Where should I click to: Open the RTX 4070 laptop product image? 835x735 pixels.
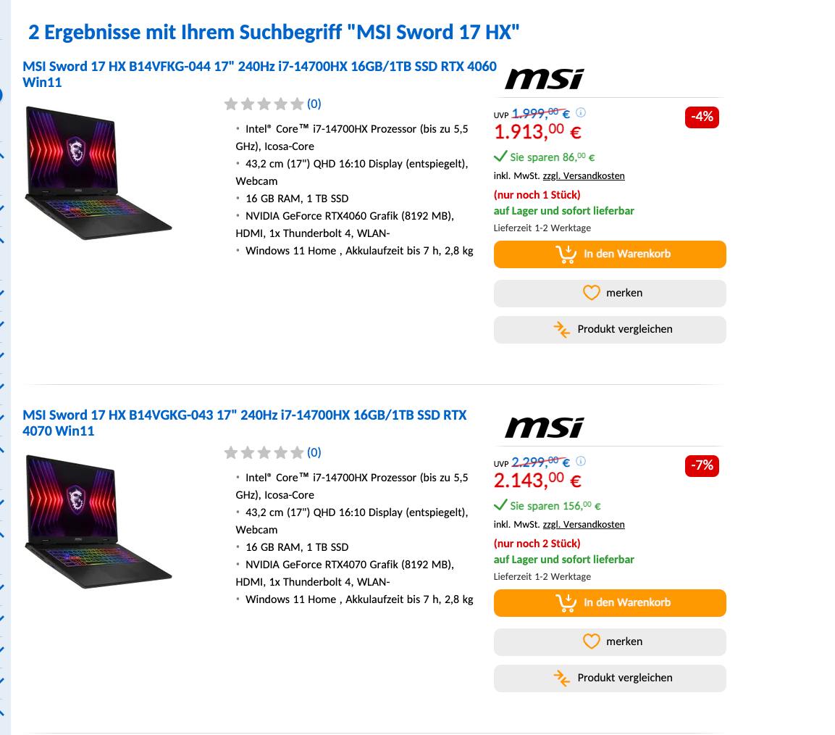(98, 521)
